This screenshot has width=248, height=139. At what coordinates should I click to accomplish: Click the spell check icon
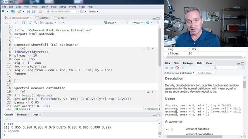pos(30,23)
